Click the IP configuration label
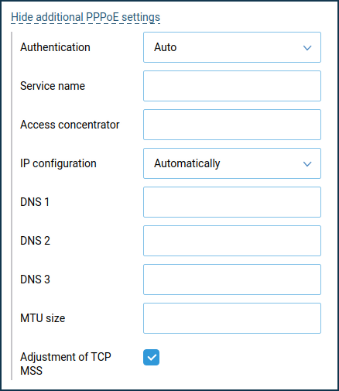339x391 pixels. click(x=58, y=163)
